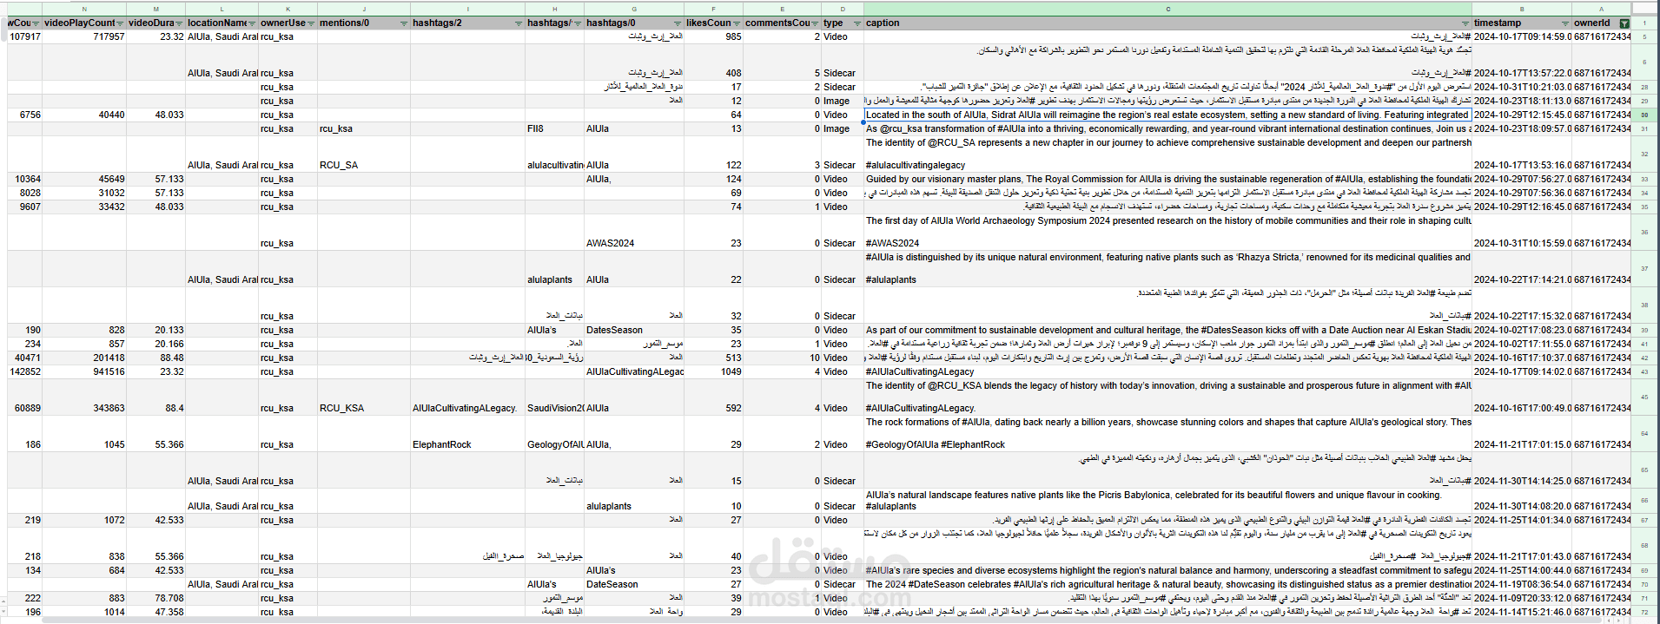
Task: Select row number 45
Action: coord(1644,397)
